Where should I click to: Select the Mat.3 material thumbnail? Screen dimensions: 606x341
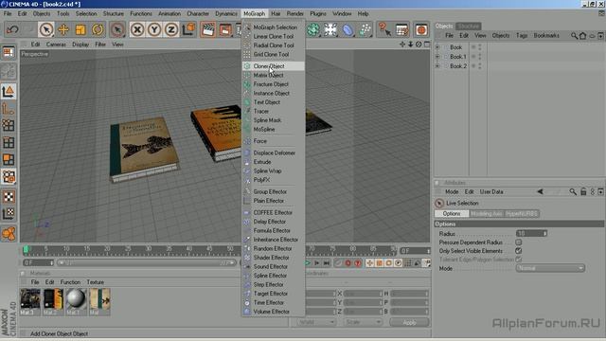[30, 301]
